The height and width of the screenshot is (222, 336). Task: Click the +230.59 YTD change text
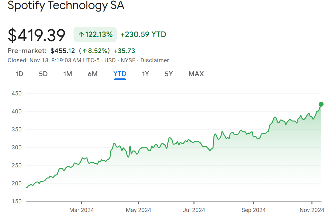point(143,34)
